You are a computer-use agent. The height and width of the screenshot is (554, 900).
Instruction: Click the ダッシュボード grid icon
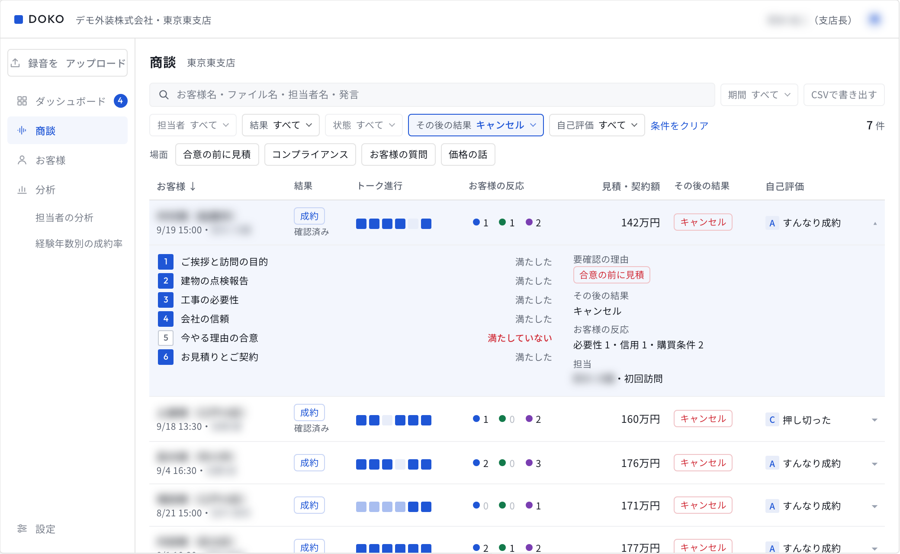pos(22,101)
